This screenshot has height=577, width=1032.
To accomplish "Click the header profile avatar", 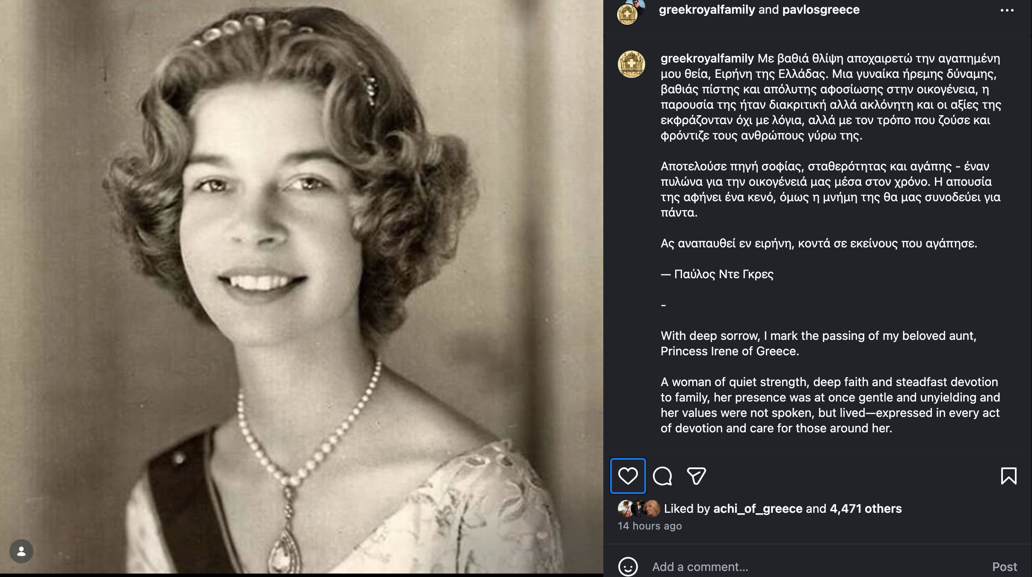I will click(627, 14).
